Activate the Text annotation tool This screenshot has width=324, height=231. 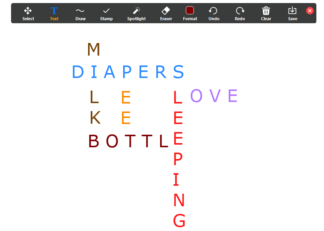coord(54,13)
